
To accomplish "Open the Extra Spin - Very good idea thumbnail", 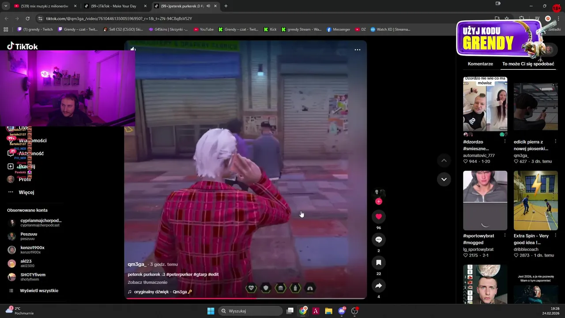I will 535,201.
